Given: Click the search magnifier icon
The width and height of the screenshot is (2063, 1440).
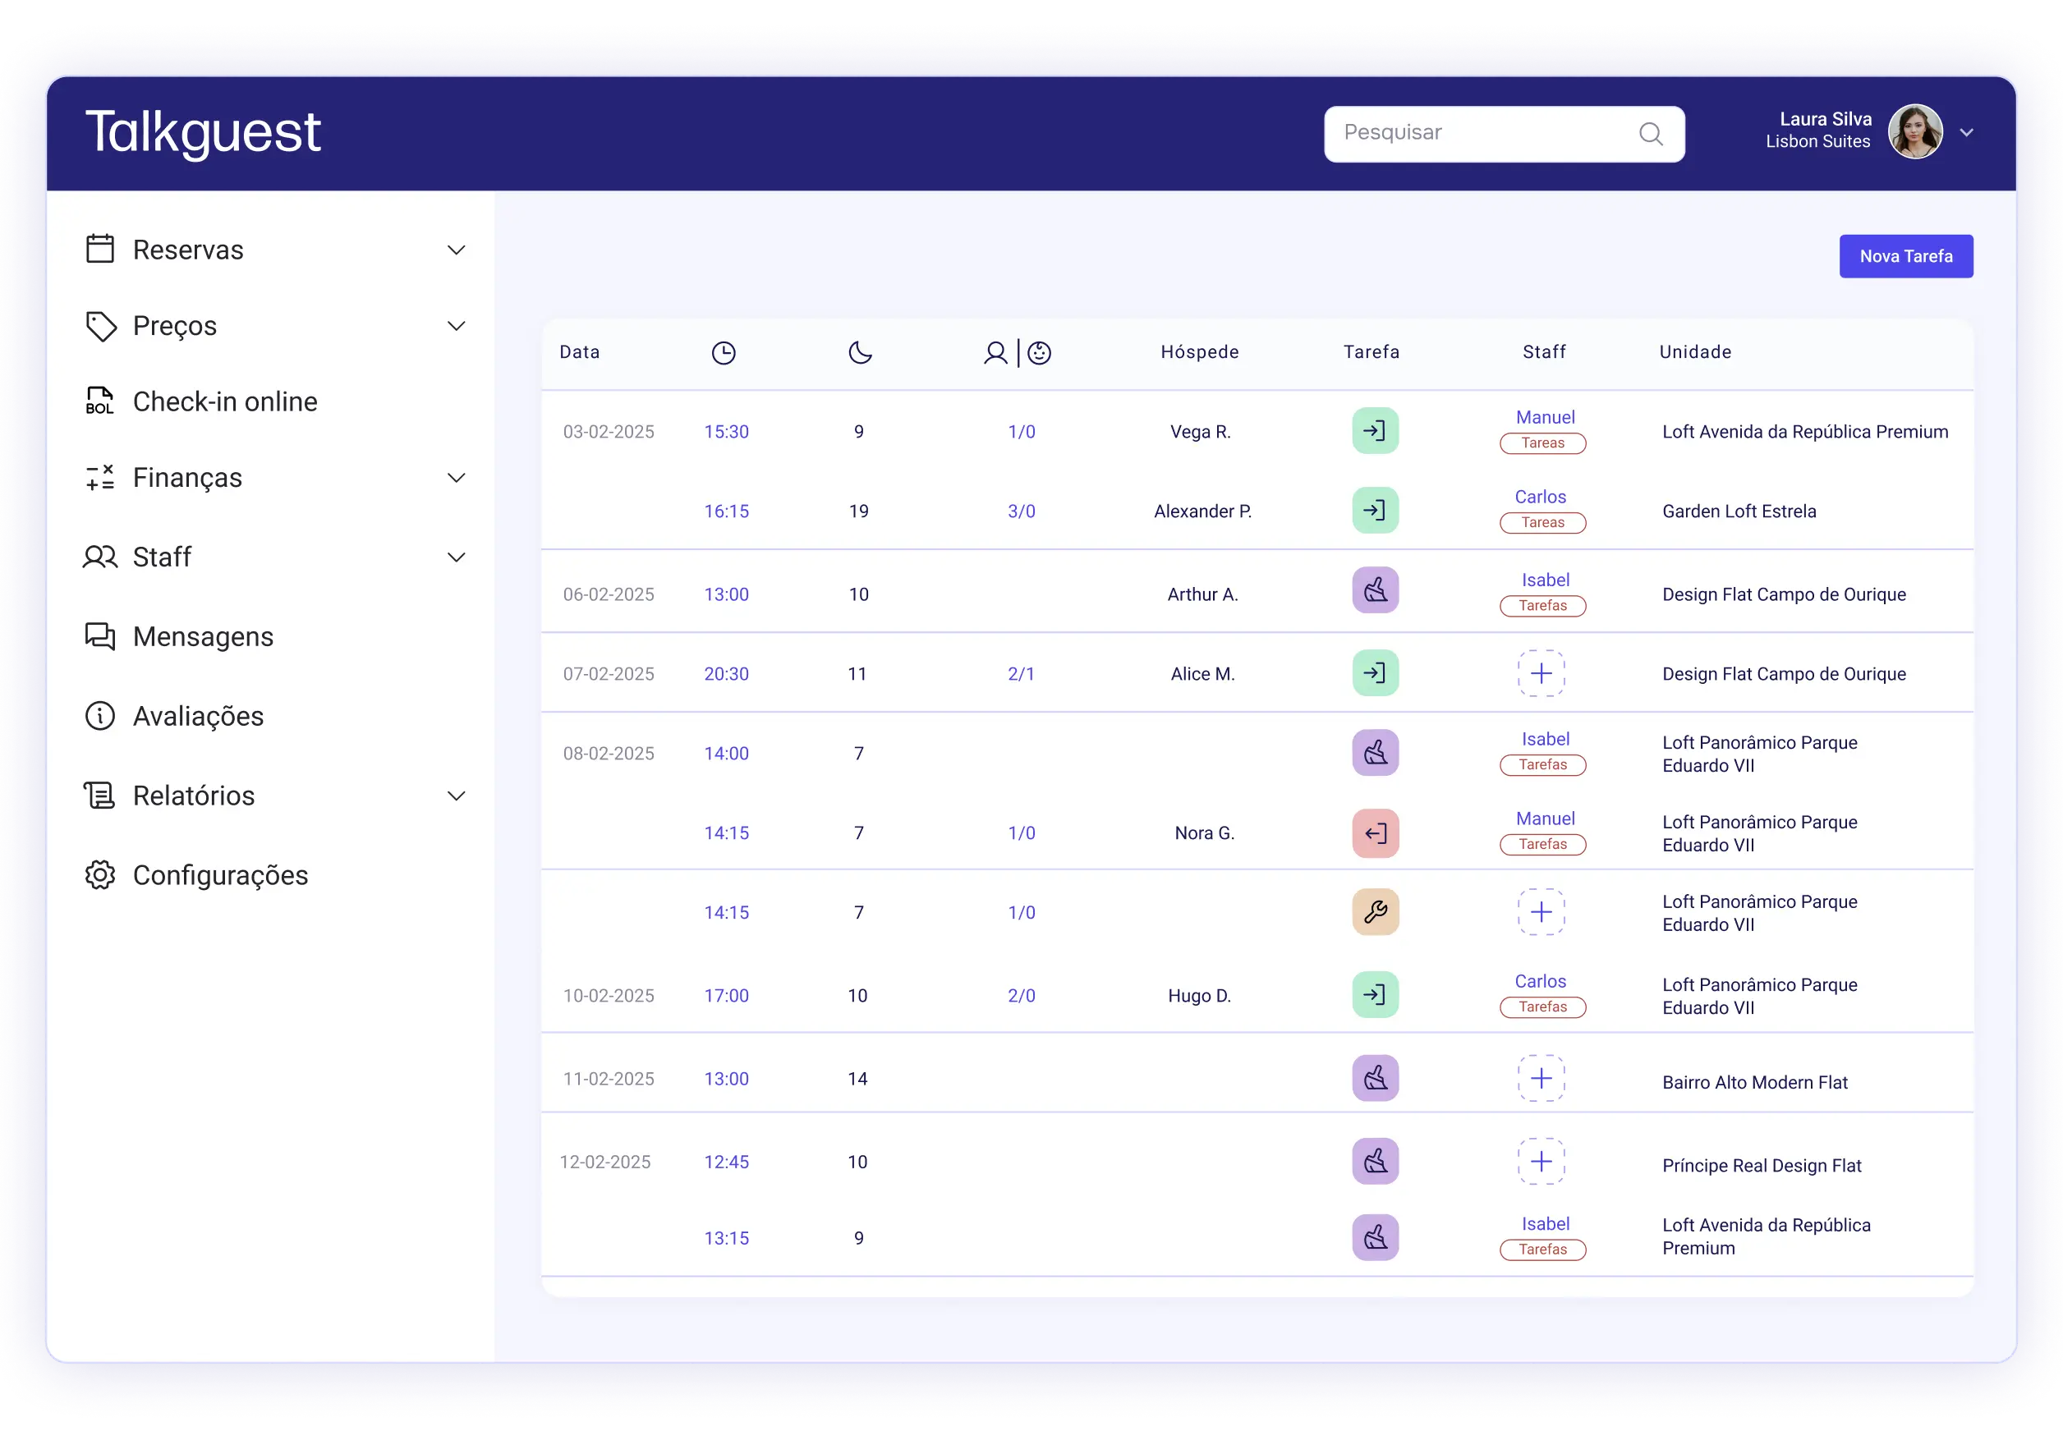Looking at the screenshot, I should [1651, 134].
